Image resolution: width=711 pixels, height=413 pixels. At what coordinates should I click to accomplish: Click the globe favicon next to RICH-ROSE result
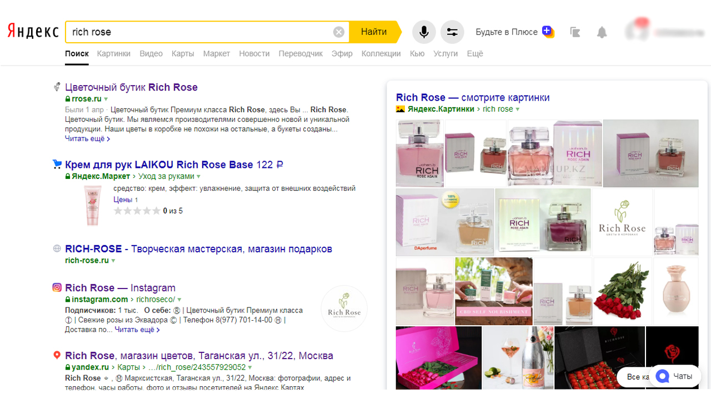[57, 249]
